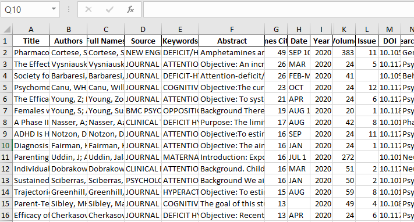
Task: Select column A header
Action: pos(31,29)
